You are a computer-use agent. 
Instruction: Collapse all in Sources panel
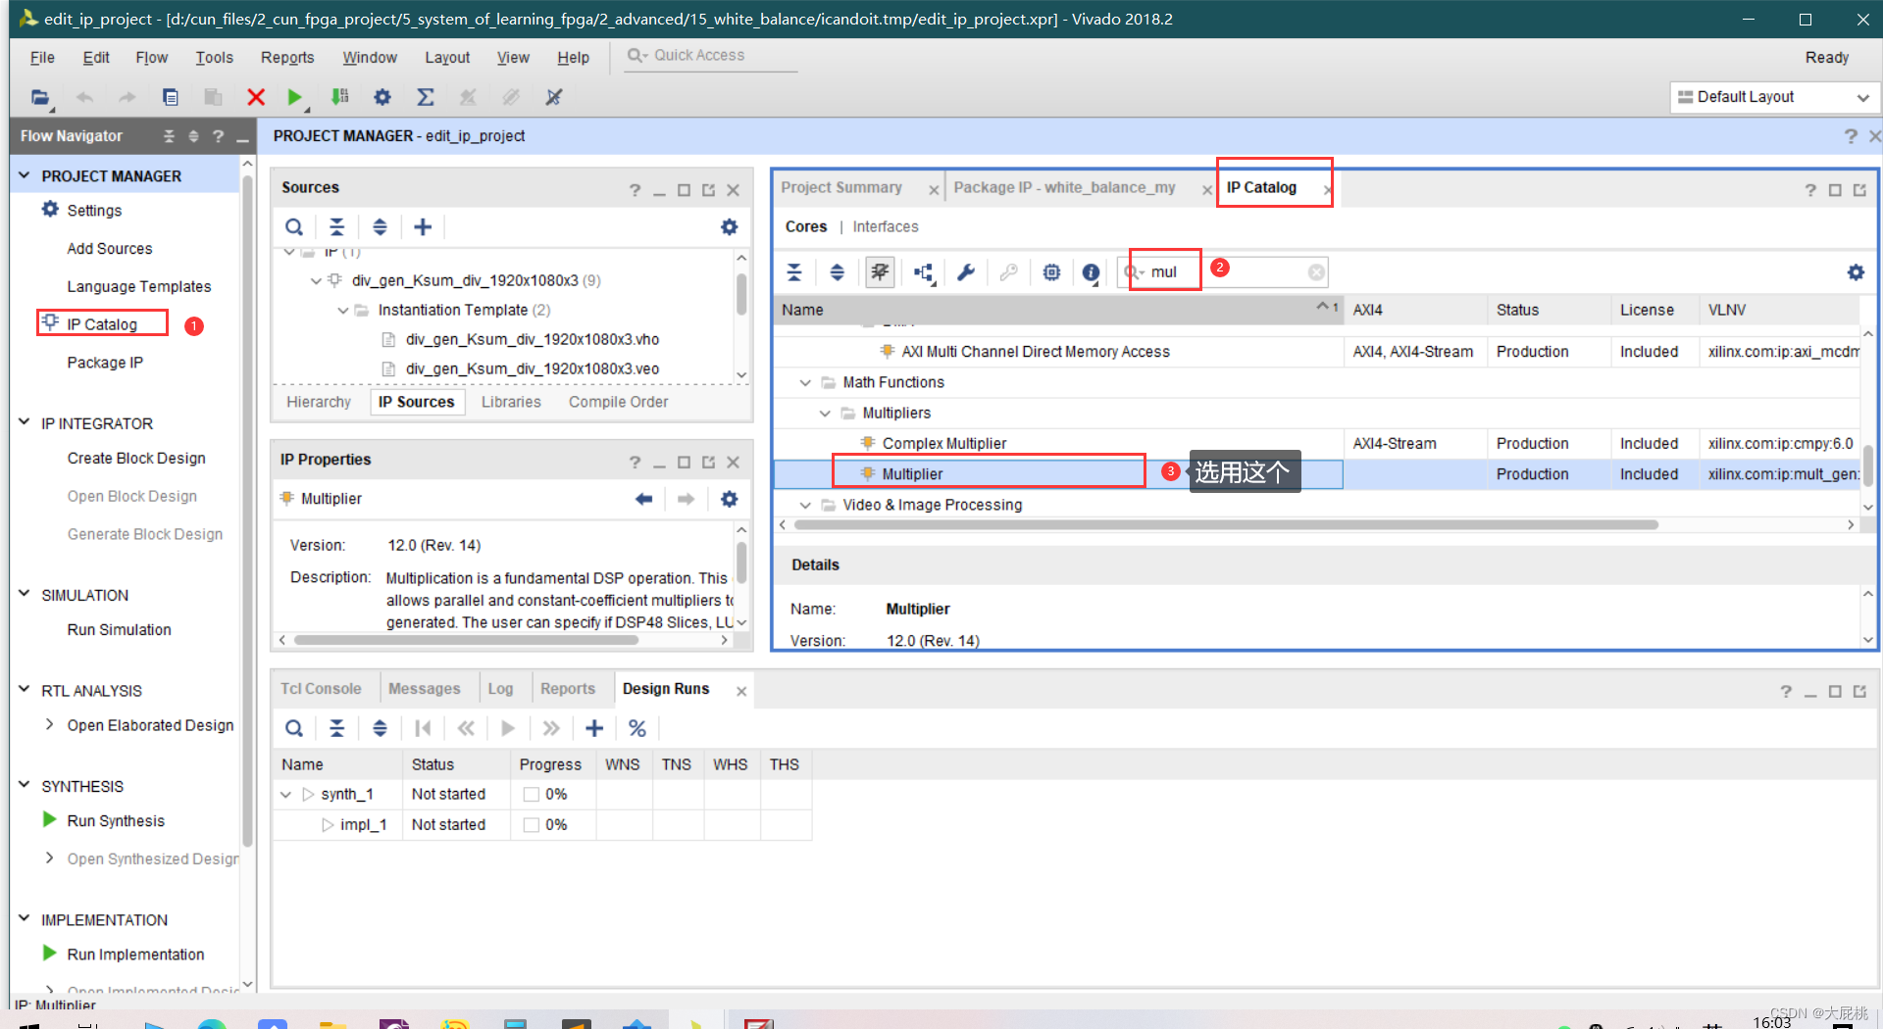(x=336, y=227)
